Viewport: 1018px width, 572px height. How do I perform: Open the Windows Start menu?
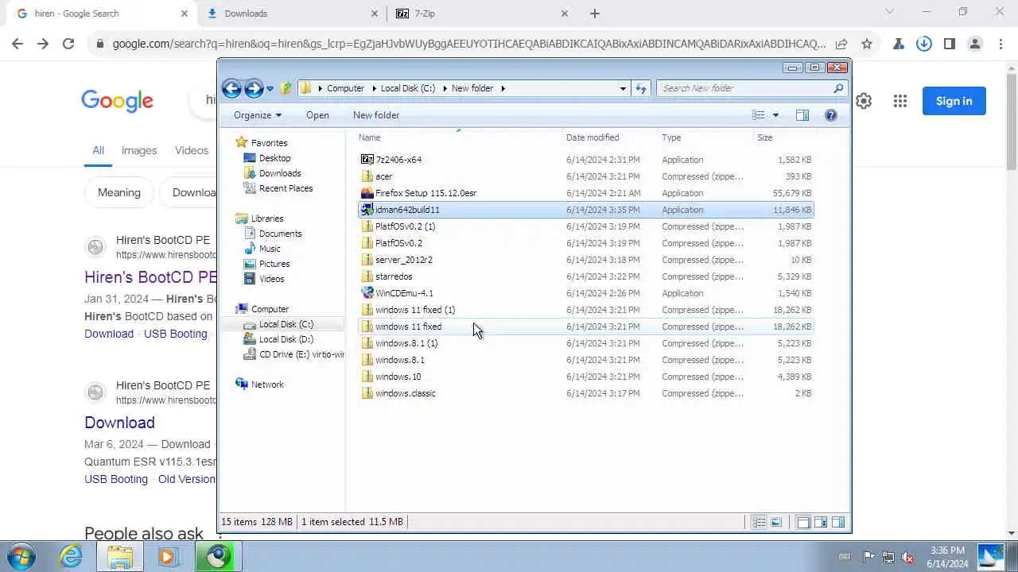click(21, 556)
